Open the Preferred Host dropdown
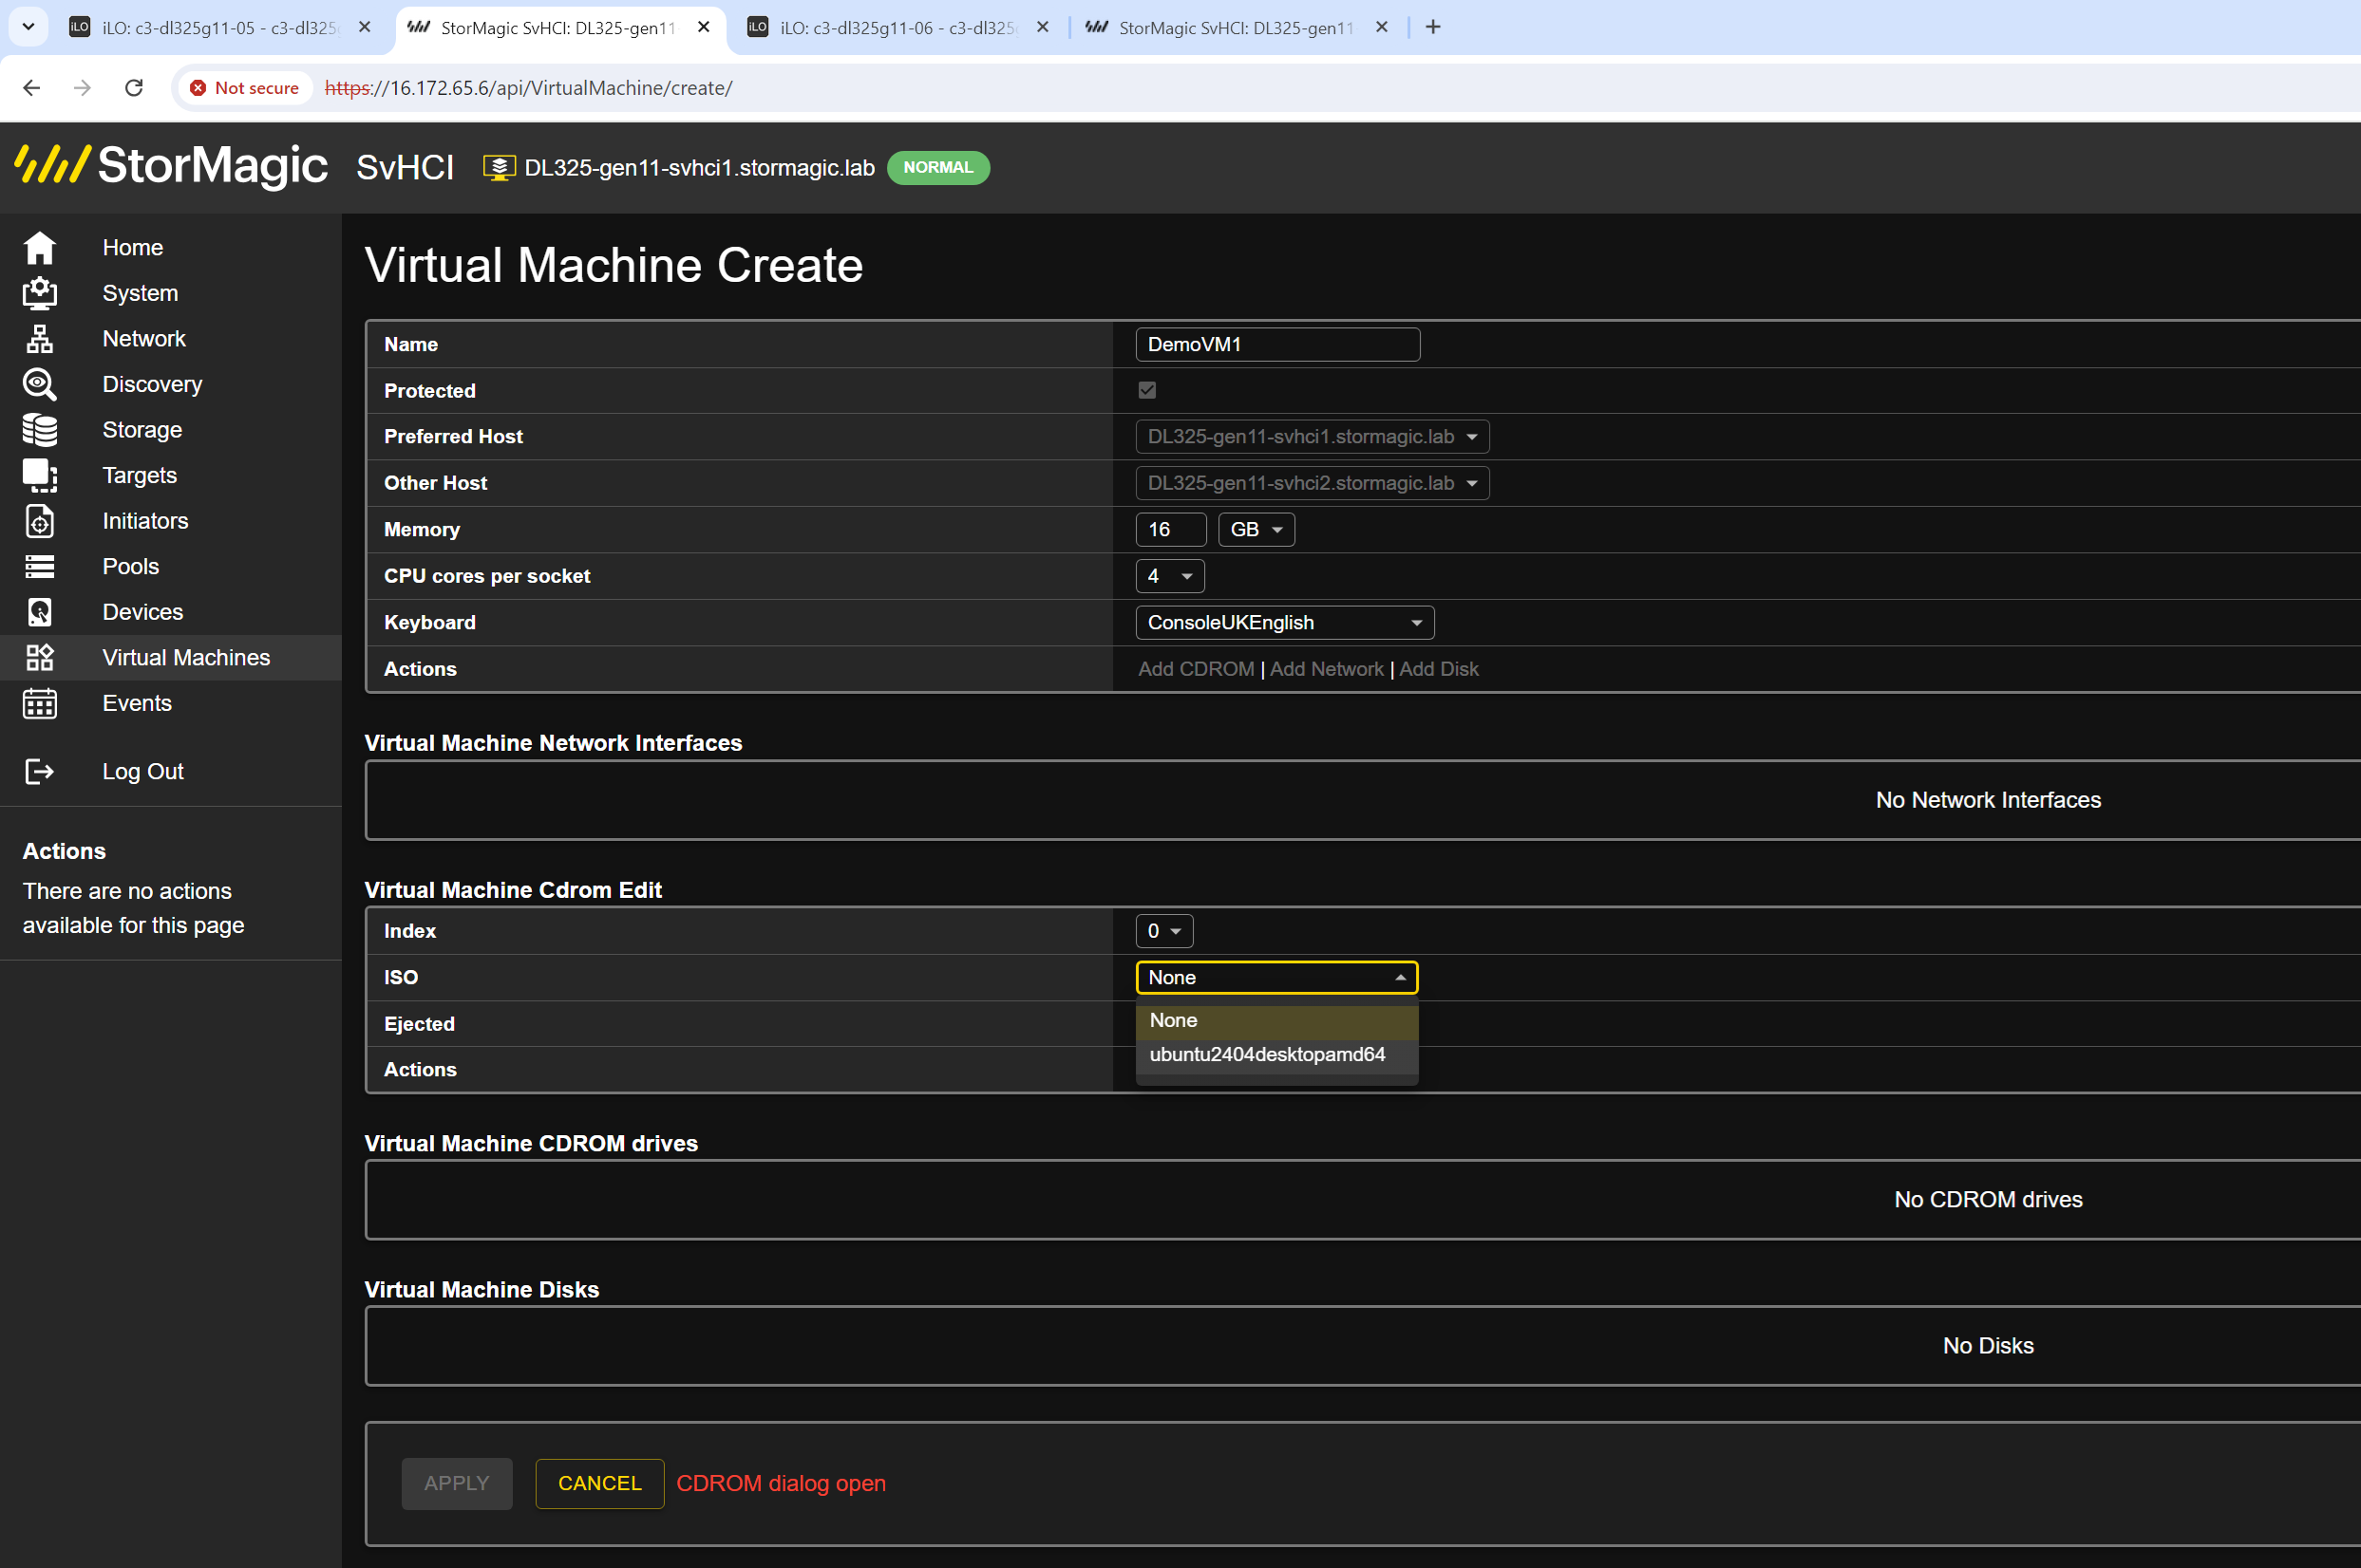2361x1568 pixels. [x=1313, y=437]
